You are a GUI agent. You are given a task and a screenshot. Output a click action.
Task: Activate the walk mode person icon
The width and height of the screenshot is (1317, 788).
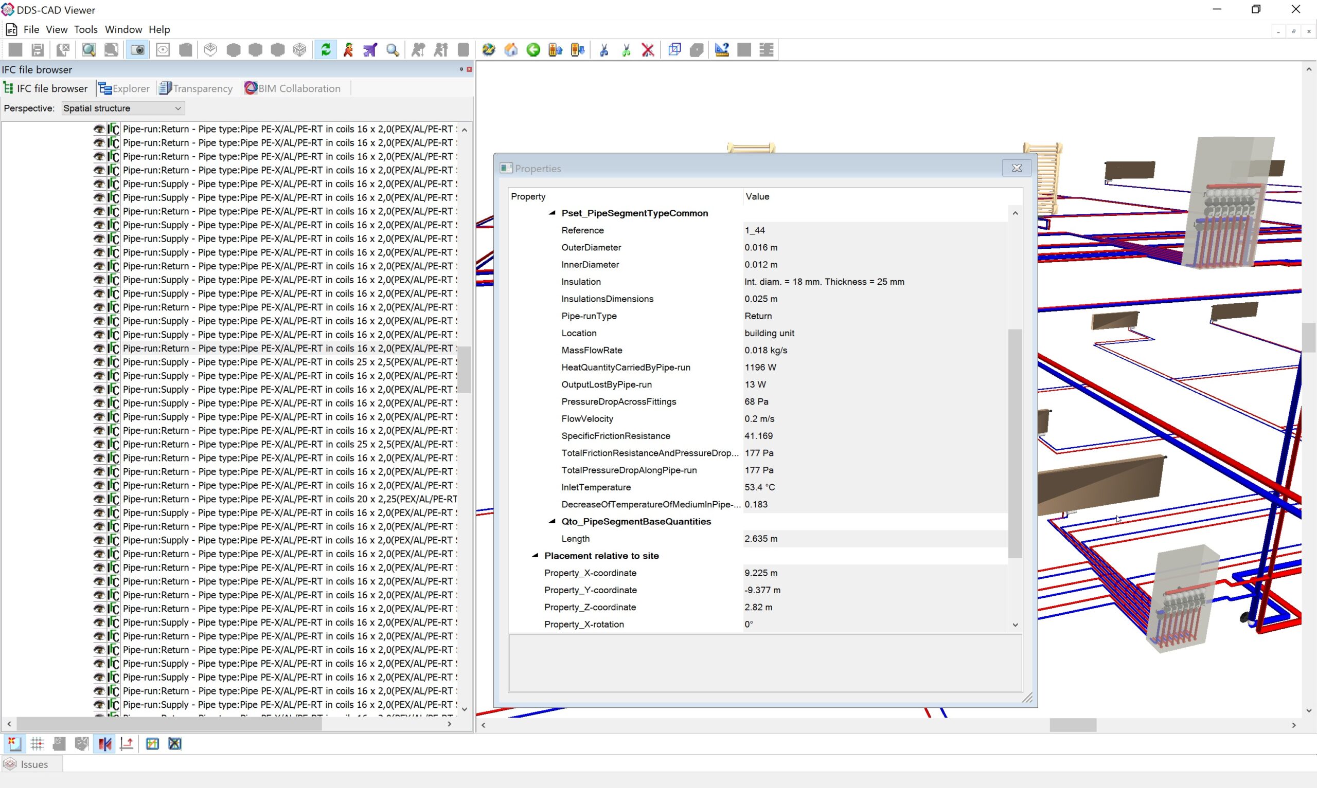348,50
